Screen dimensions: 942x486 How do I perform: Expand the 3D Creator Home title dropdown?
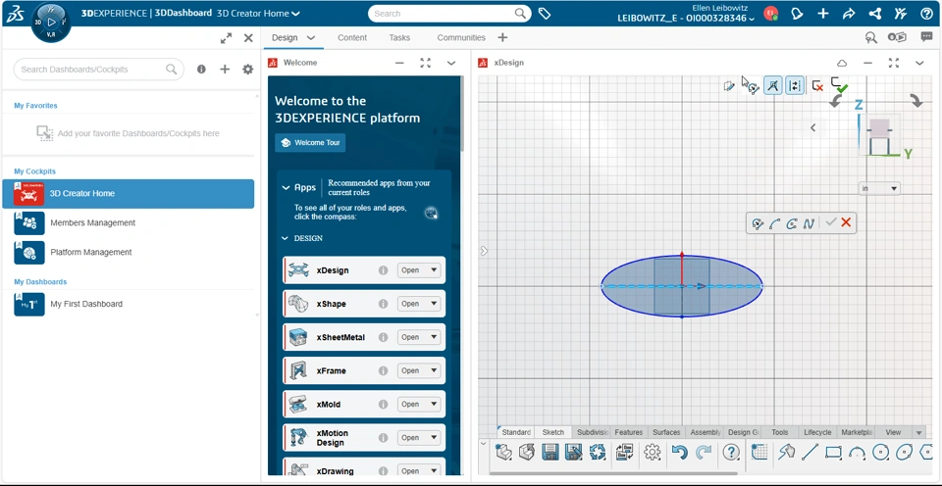pos(295,13)
